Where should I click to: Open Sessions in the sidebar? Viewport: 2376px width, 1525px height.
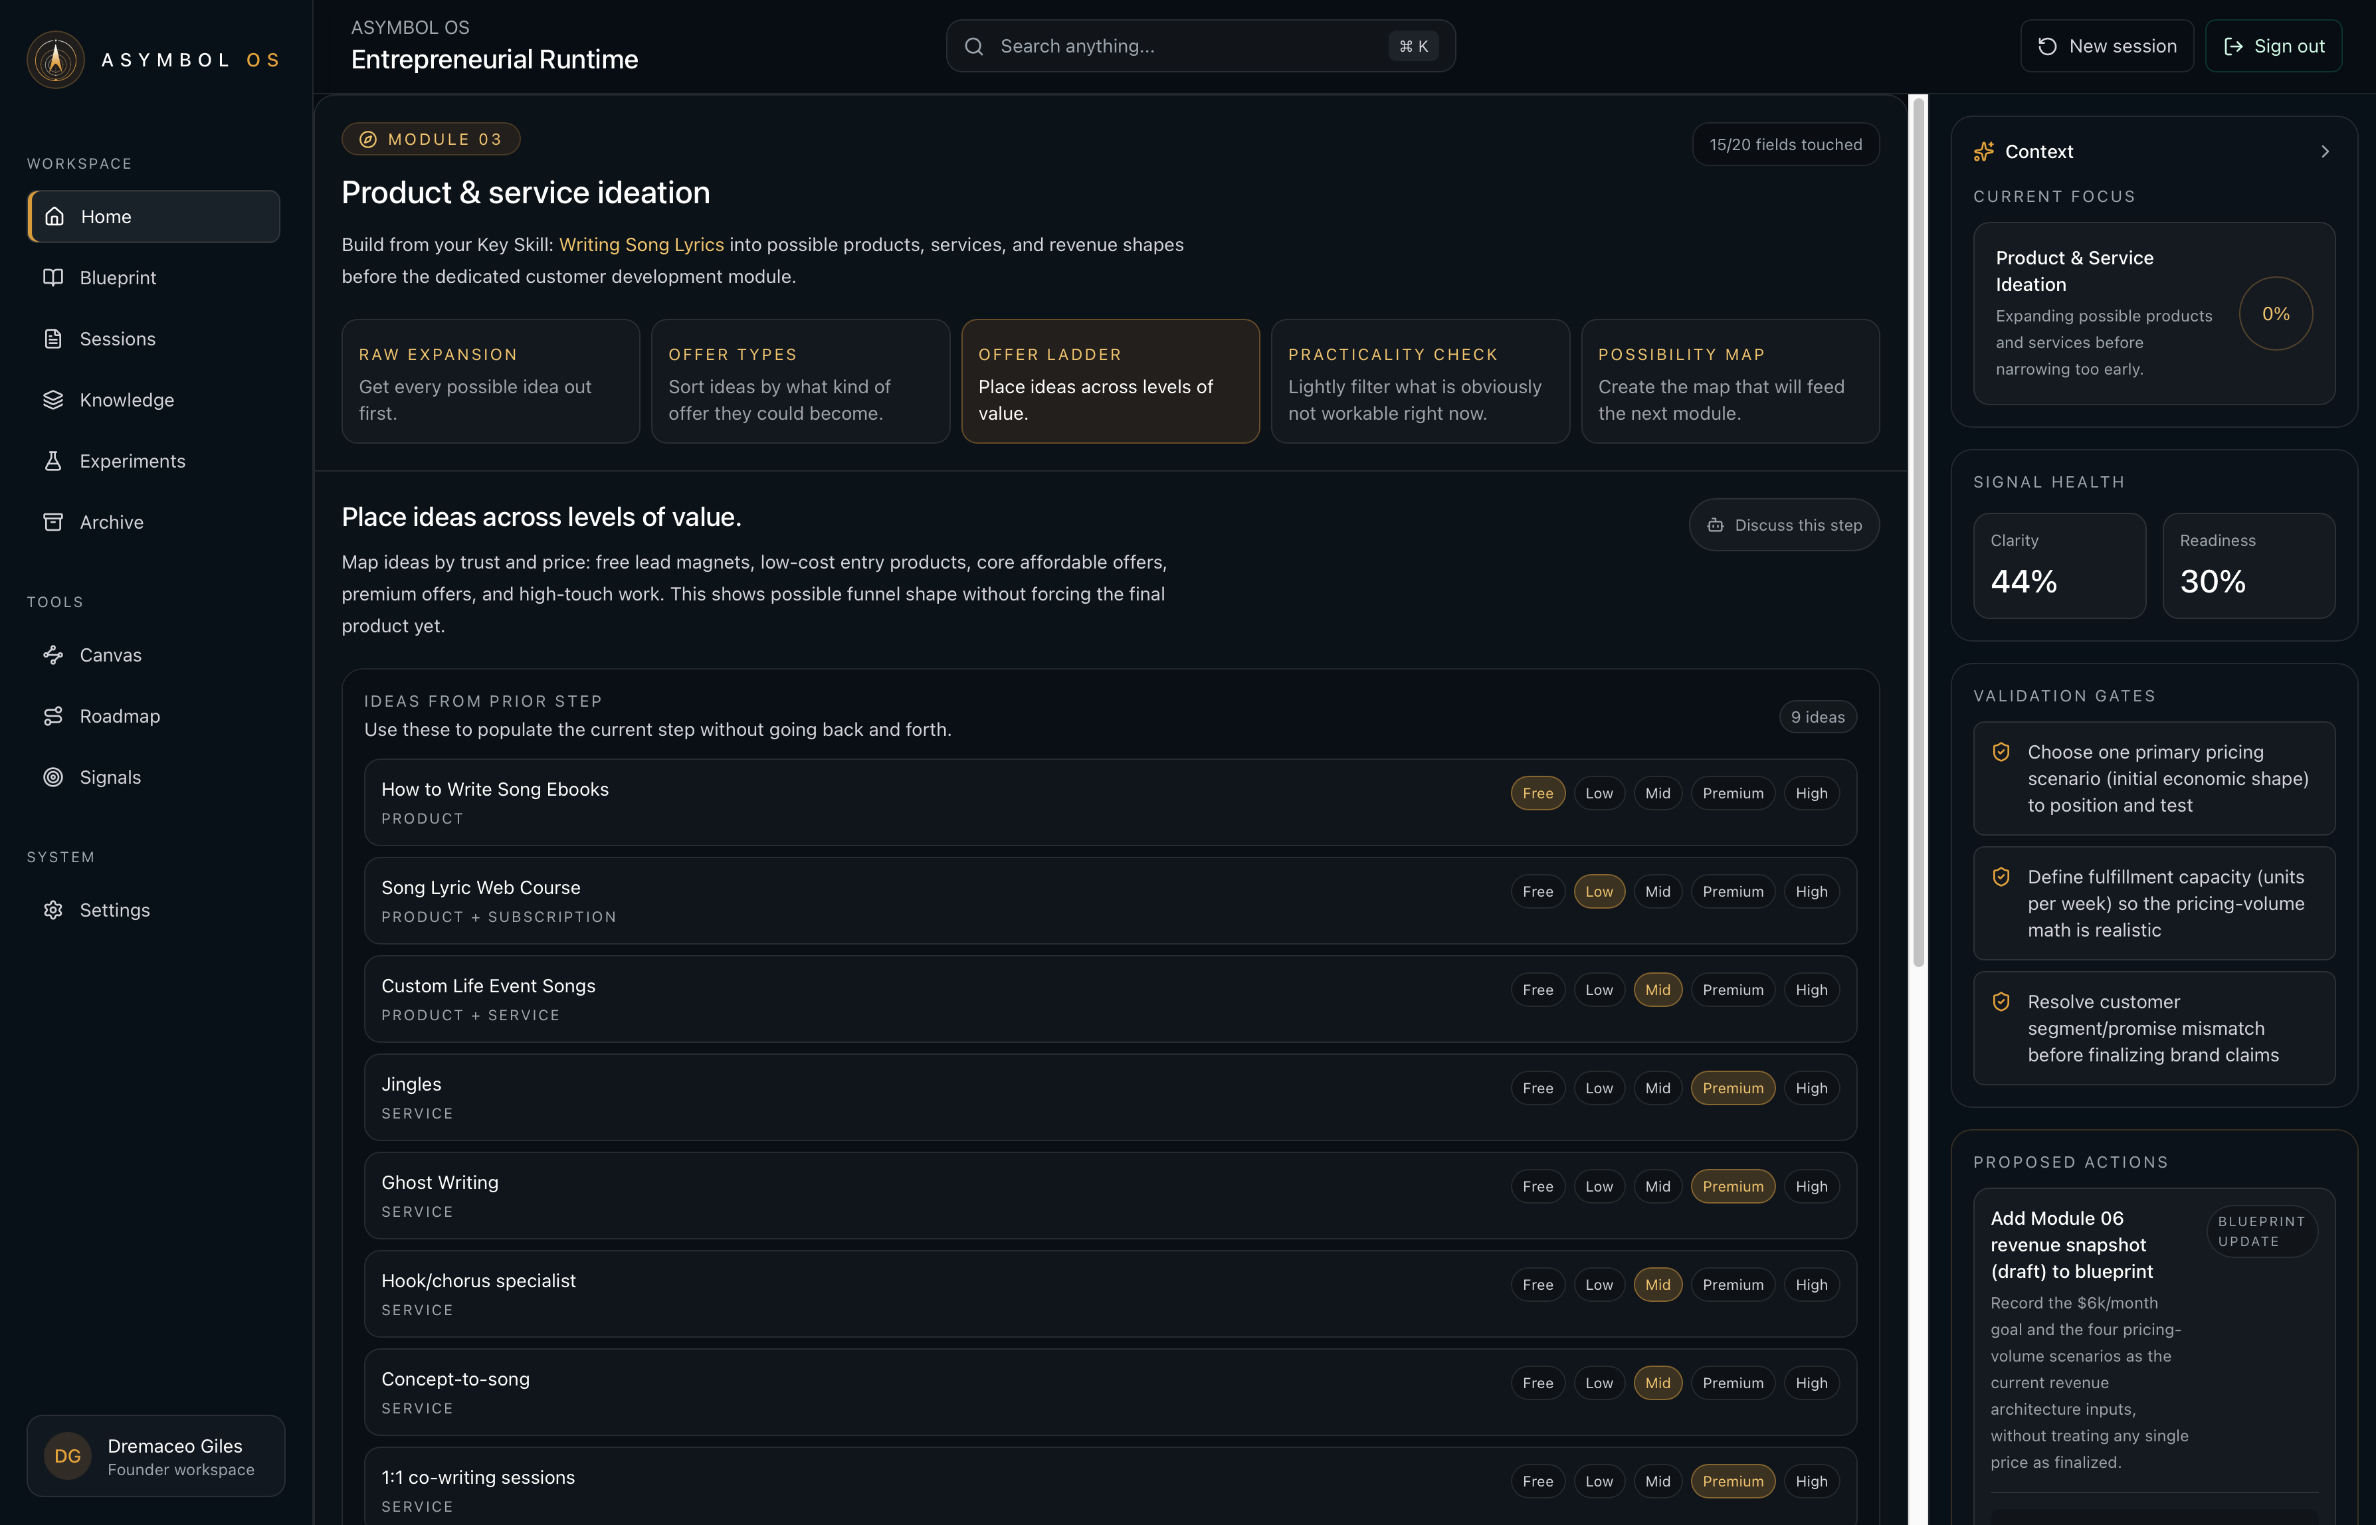pyautogui.click(x=153, y=339)
